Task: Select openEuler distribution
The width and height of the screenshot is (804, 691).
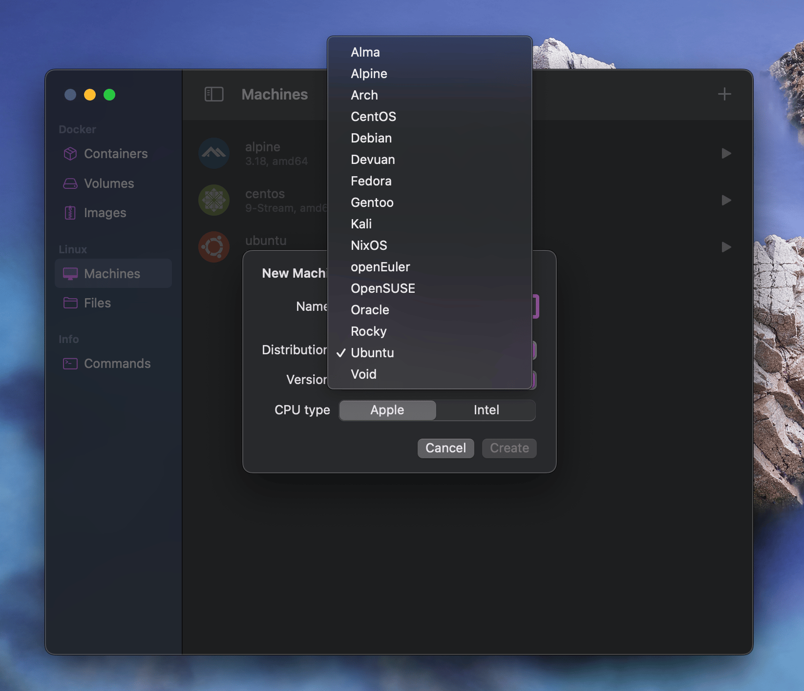Action: coord(430,267)
